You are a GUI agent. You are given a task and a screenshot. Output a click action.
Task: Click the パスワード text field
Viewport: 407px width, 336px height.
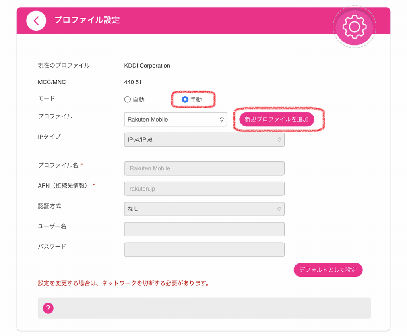[204, 249]
